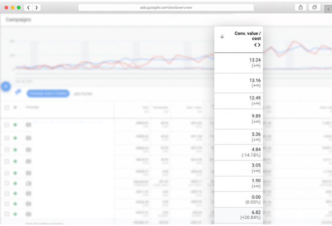Click the Campaigns page title
Screen dimensions: 332x226
pos(18,20)
